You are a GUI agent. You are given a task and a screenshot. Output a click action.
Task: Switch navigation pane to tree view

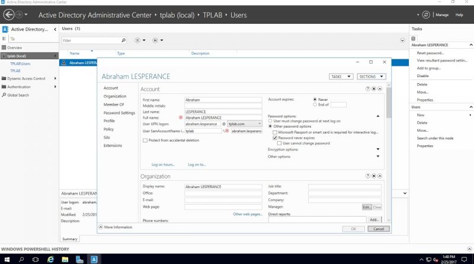12,39
